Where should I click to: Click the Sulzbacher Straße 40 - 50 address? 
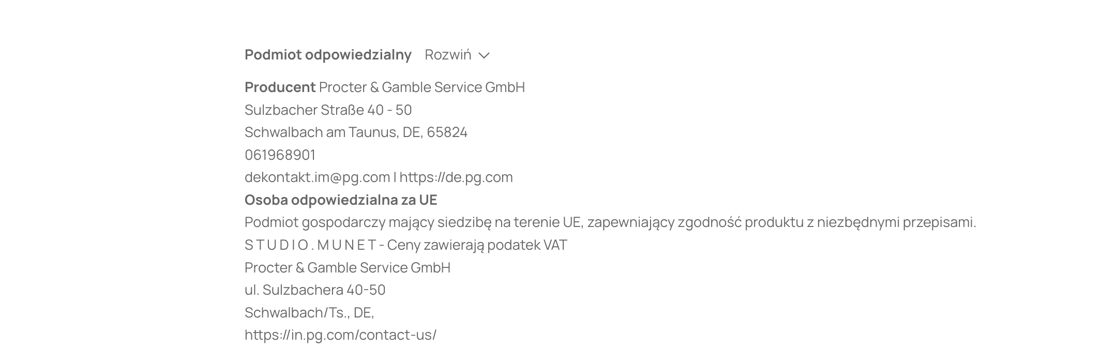pyautogui.click(x=327, y=110)
